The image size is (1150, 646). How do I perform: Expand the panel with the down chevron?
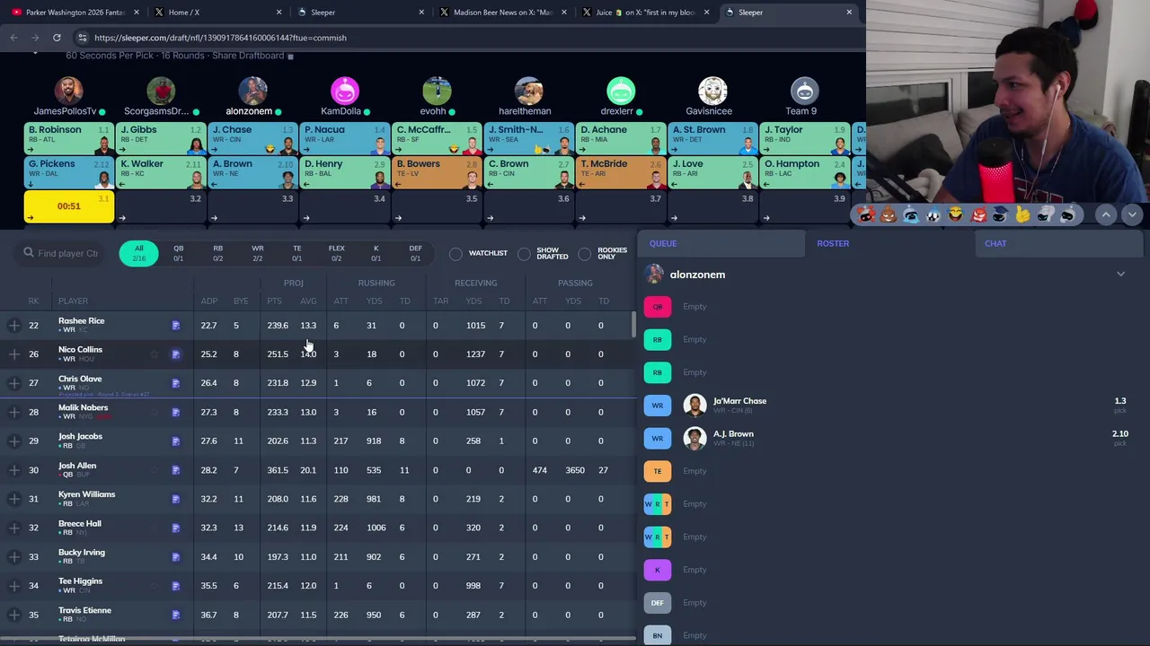click(1132, 214)
